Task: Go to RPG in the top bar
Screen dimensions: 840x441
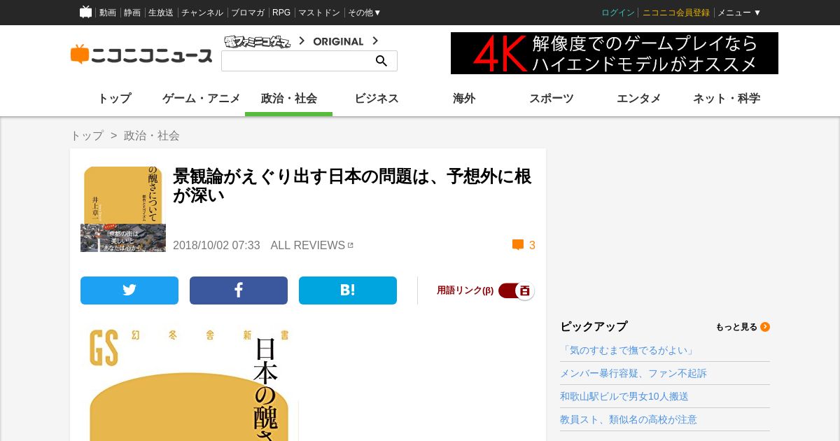Action: (281, 13)
